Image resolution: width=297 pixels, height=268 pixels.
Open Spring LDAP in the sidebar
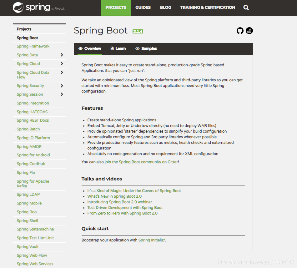tap(28, 195)
